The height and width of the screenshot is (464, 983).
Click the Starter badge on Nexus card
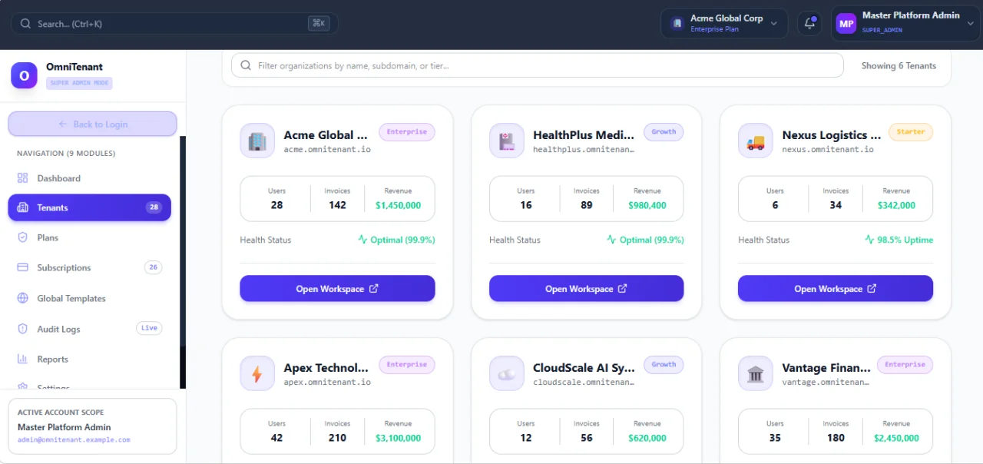click(x=911, y=132)
